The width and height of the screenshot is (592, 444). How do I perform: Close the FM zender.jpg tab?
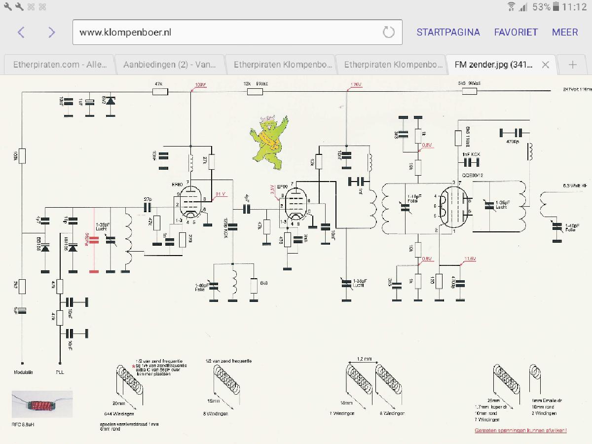click(x=545, y=65)
